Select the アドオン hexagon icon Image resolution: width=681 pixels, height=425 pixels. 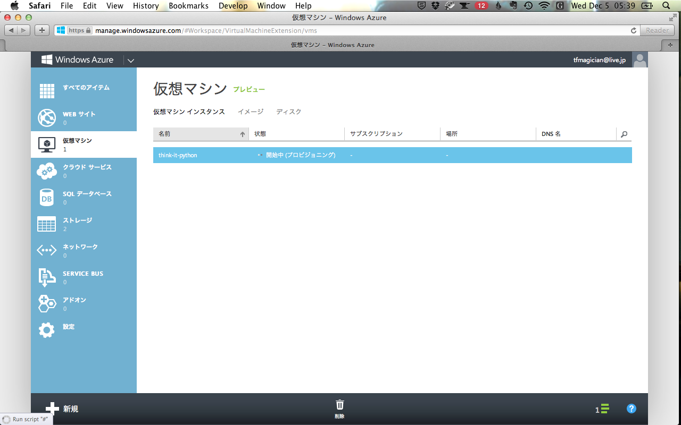[x=47, y=304]
